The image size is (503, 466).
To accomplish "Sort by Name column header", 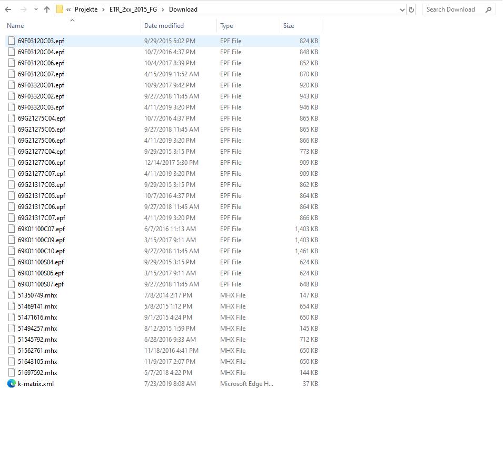I will (15, 26).
